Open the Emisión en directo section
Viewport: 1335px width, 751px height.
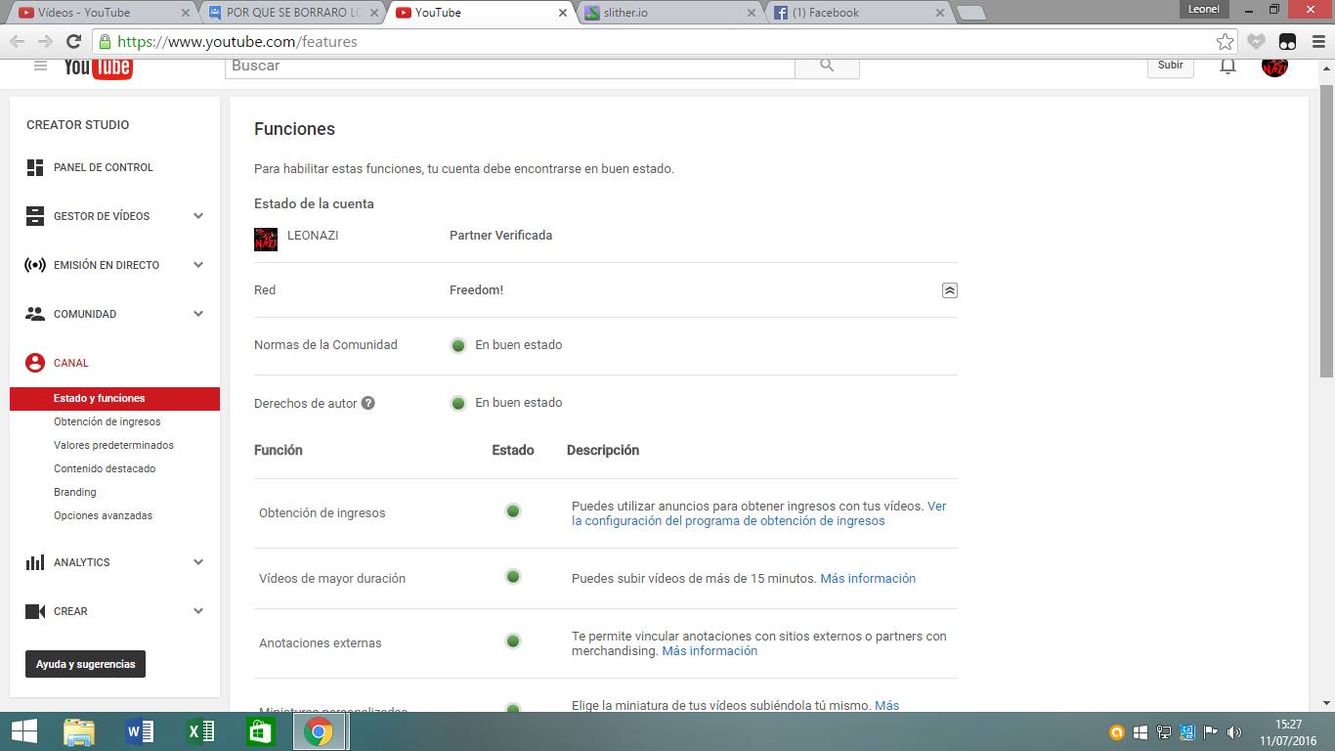(107, 265)
